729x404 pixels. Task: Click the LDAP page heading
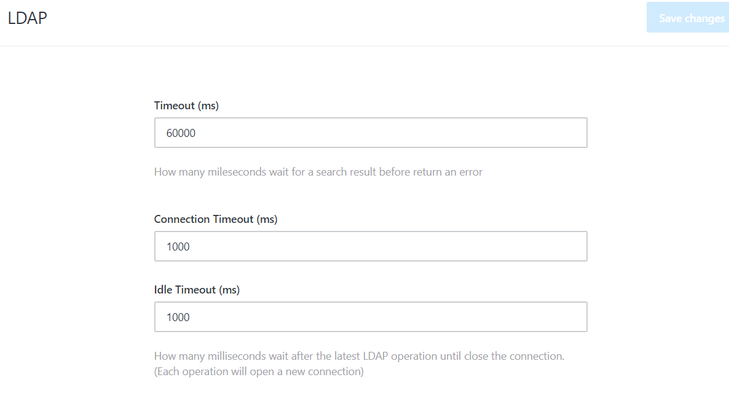tap(27, 18)
